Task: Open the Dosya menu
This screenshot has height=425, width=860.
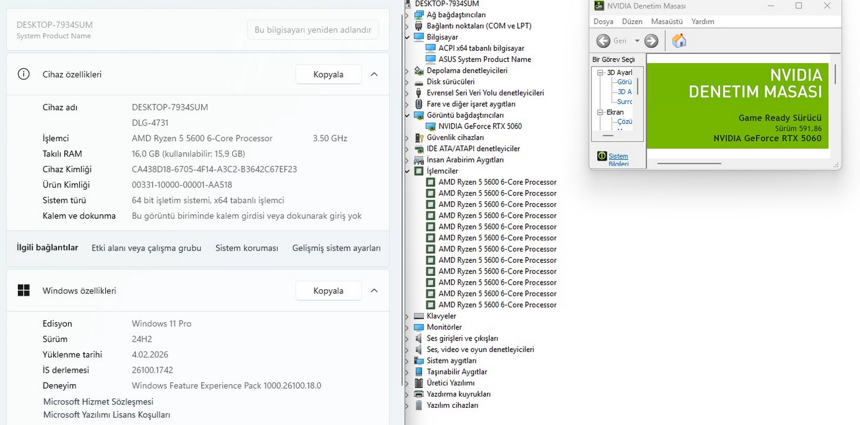Action: coord(603,22)
